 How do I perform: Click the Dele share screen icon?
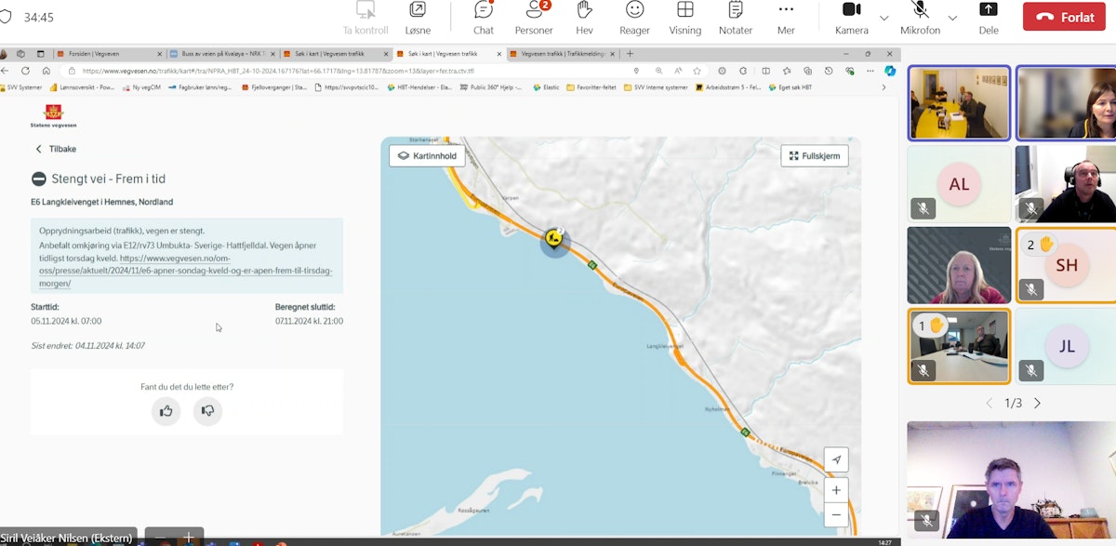click(988, 17)
